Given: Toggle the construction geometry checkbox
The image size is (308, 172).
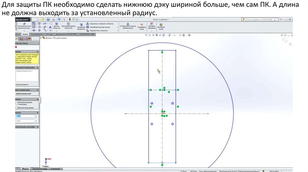Looking at the screenshot, I should pos(17,103).
